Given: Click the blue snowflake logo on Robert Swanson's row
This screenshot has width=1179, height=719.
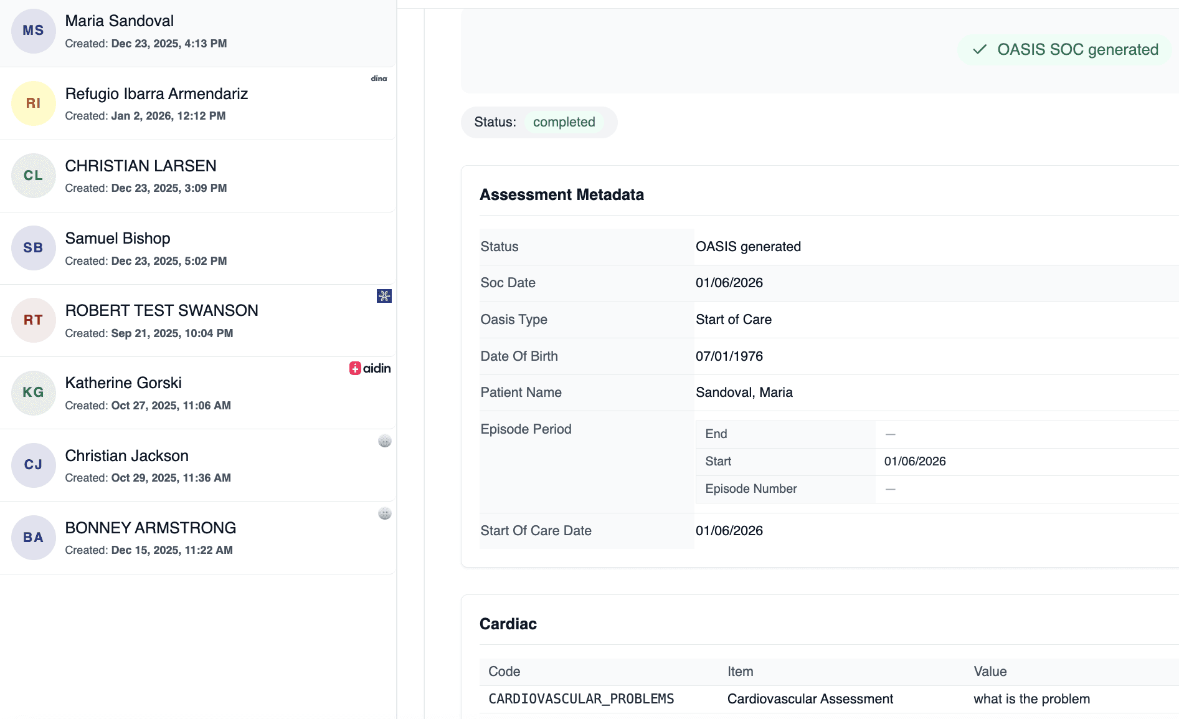Looking at the screenshot, I should point(384,296).
